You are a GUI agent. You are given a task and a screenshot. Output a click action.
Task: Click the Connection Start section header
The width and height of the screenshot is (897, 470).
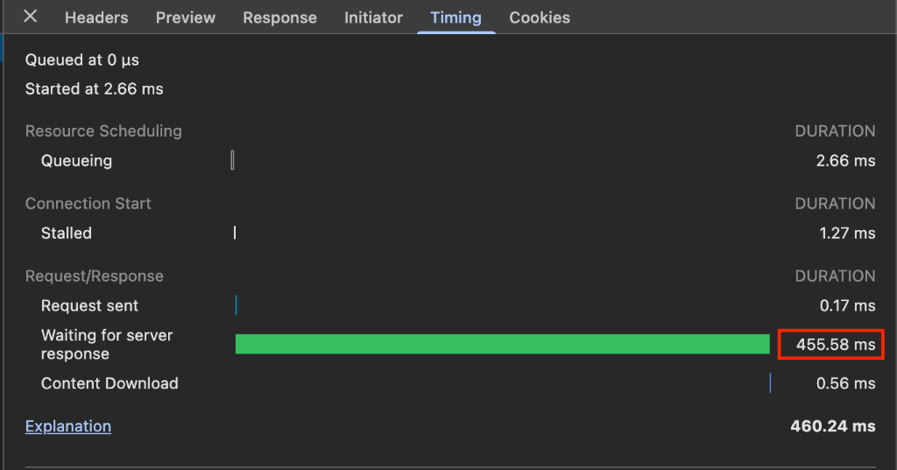88,204
